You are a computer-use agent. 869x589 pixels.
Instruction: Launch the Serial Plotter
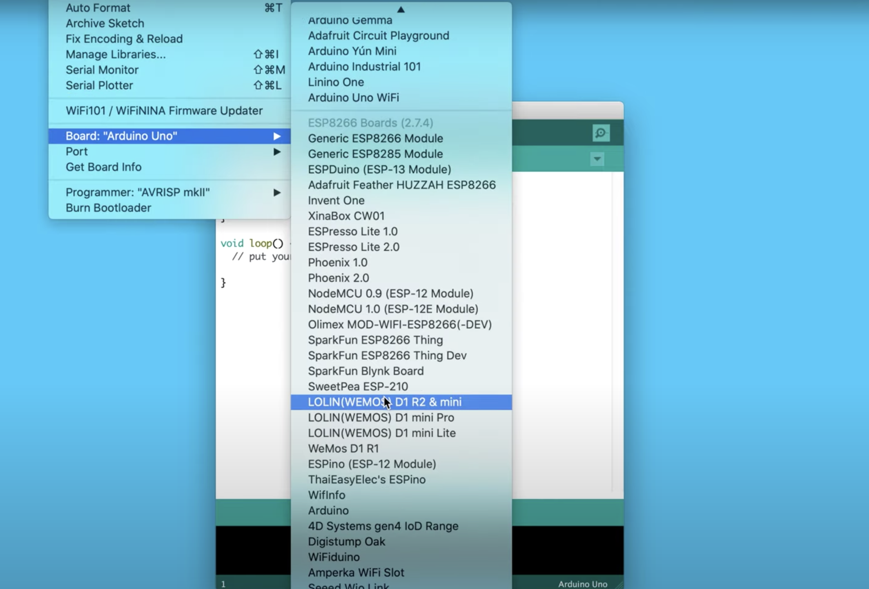click(x=99, y=85)
